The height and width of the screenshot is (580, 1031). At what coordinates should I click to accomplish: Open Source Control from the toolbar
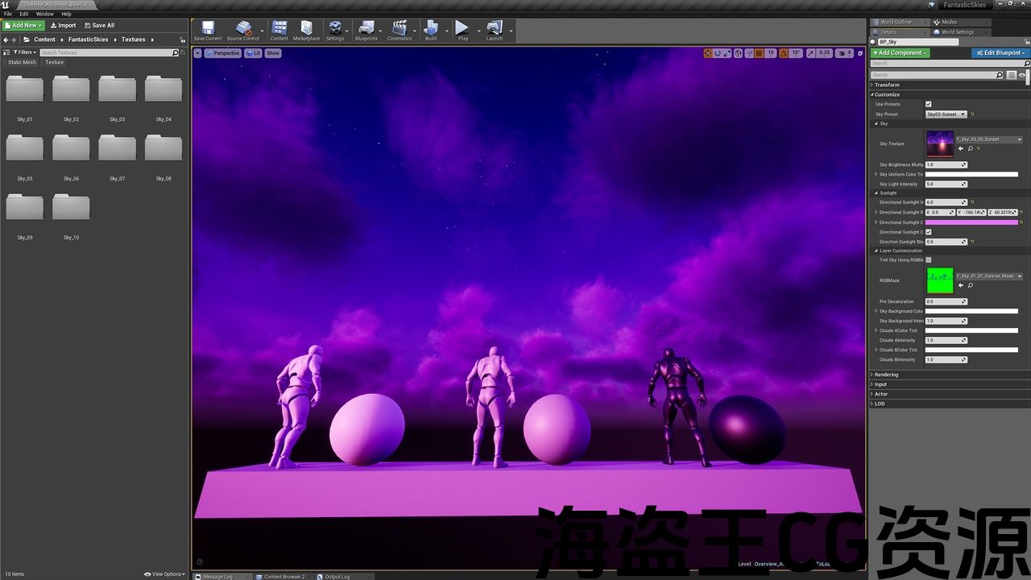point(242,31)
